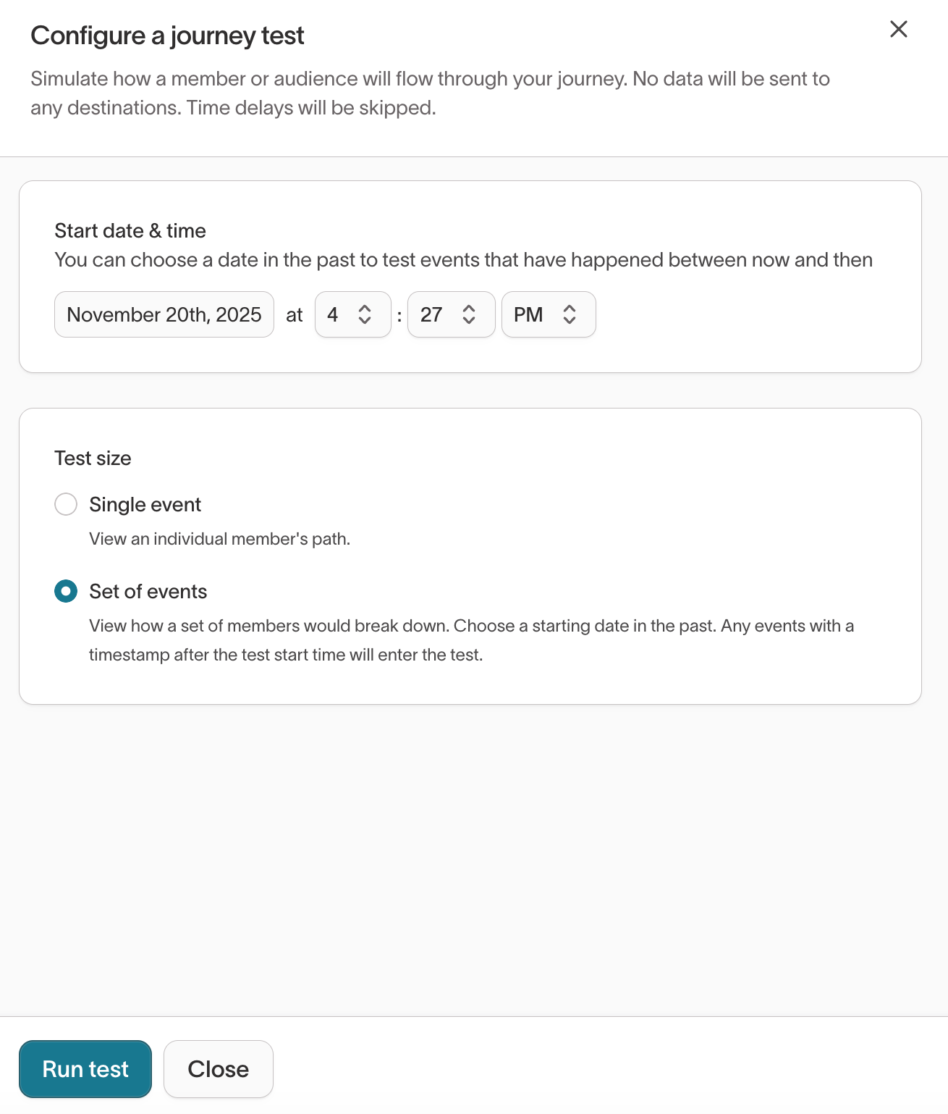Click the Test size section label

(93, 458)
